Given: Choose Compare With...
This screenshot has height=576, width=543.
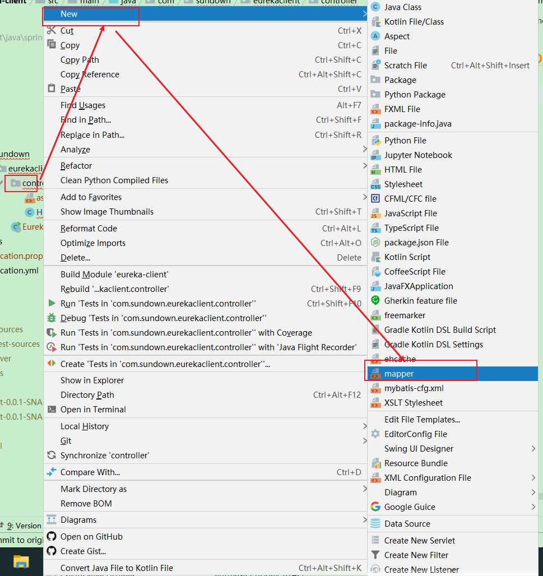Looking at the screenshot, I should point(205,472).
